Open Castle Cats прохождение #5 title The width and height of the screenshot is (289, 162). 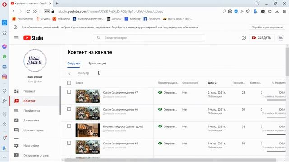point(121,144)
